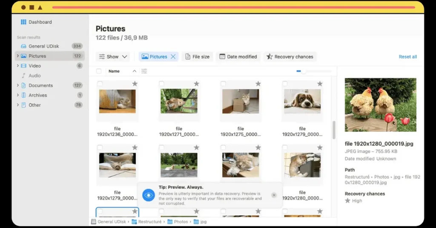Viewport: 436px width, 228px height.
Task: Check the cat stretching picture checkbox
Action: click(x=285, y=148)
